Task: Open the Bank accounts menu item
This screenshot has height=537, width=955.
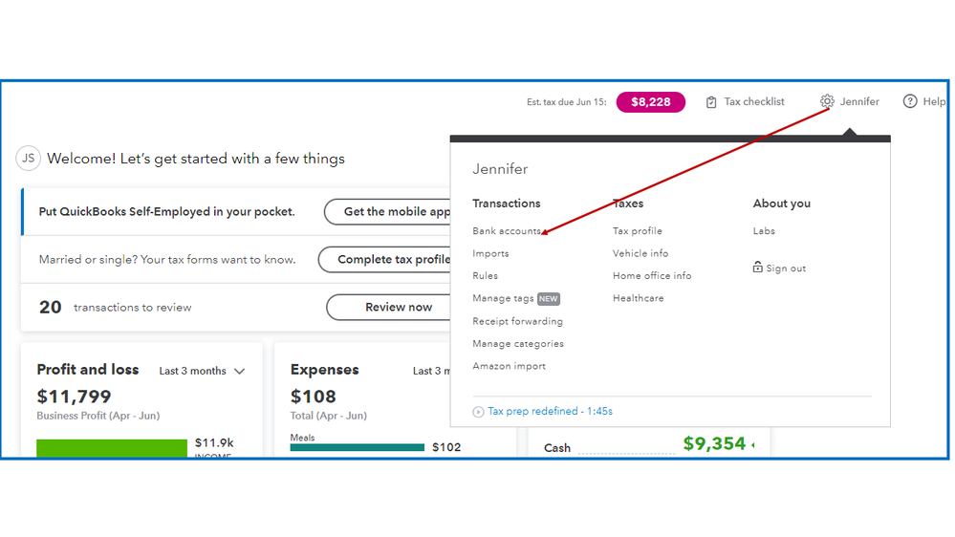Action: click(x=506, y=231)
